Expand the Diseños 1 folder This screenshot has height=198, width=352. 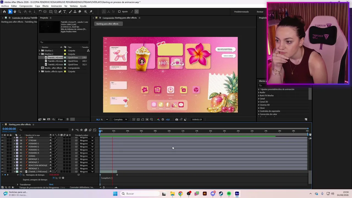click(39, 51)
